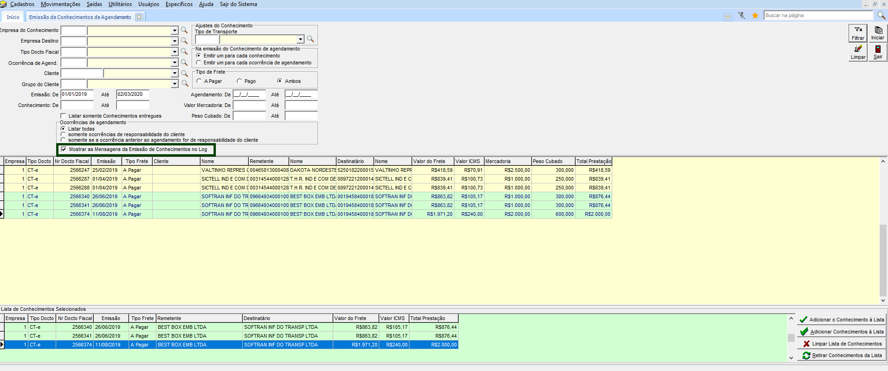Select 'Listar todas' occurrences option
888x371 pixels.
(63, 129)
